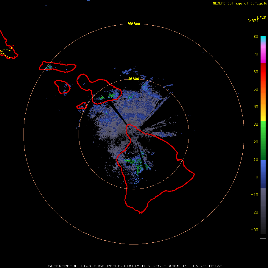Click the NEXLAB-College of DuPage credit text
This screenshot has height=268, width=268.
coord(239,3)
